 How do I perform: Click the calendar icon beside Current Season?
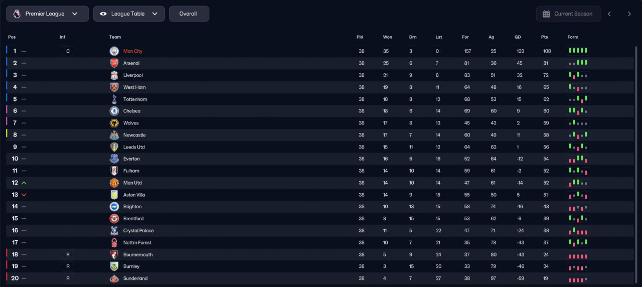pos(547,14)
